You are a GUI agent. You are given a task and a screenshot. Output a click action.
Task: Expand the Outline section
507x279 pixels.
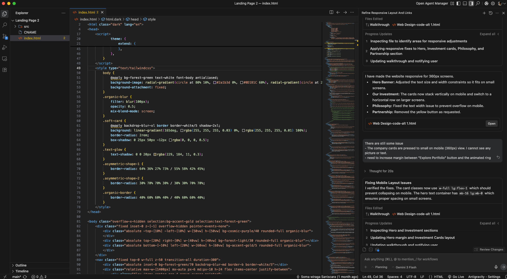pos(13,265)
